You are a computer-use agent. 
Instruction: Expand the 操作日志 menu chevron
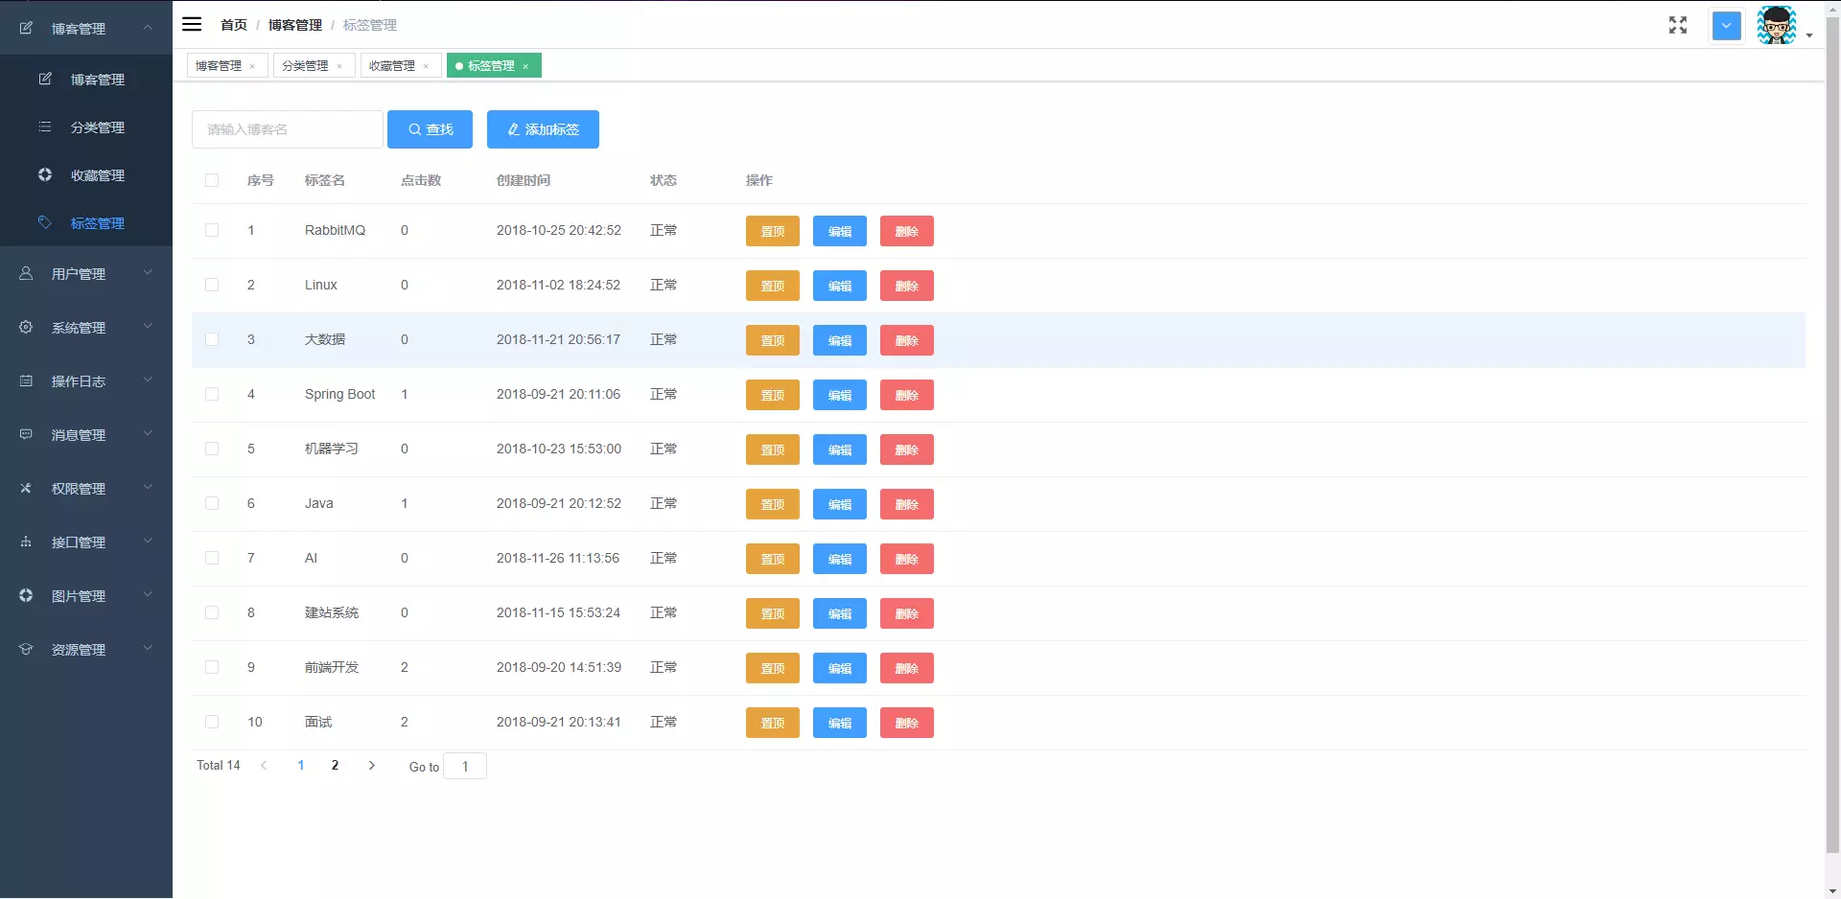pyautogui.click(x=148, y=380)
